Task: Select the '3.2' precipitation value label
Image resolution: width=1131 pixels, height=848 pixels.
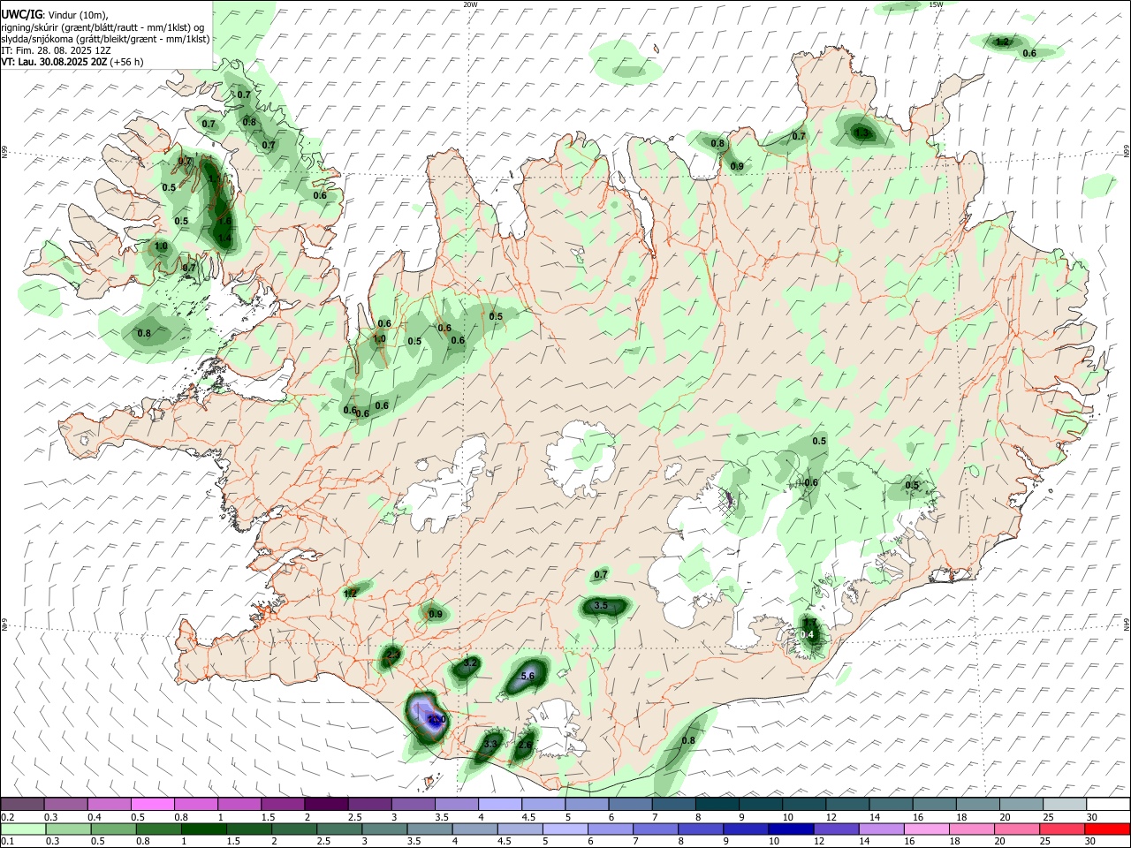Action: (x=470, y=662)
